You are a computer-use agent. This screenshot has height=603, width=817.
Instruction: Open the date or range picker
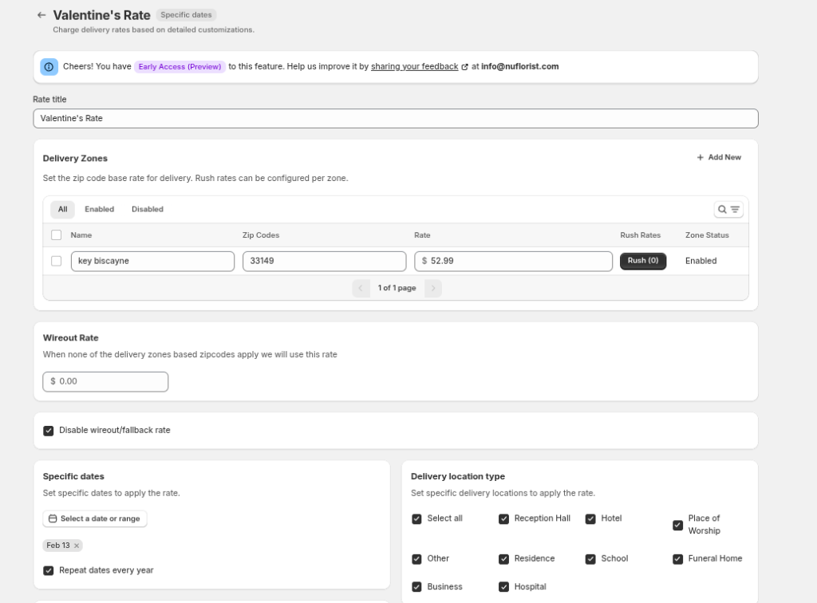tap(94, 518)
